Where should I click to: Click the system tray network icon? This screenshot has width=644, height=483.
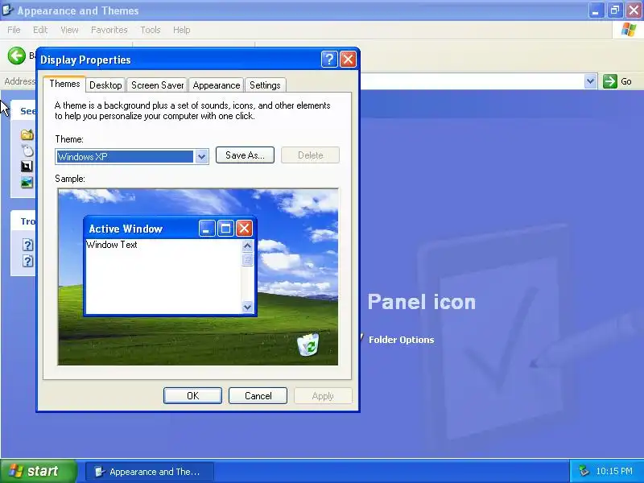tap(584, 471)
